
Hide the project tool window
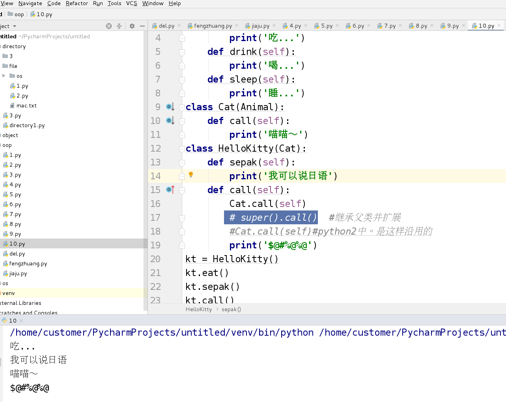tap(142, 26)
